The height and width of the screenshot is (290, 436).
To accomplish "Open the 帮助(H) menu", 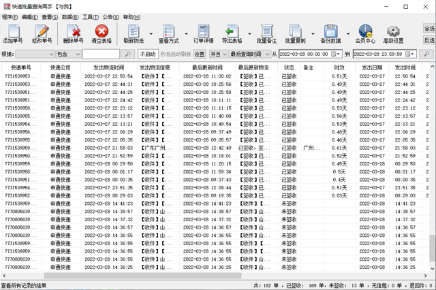I will (x=131, y=17).
